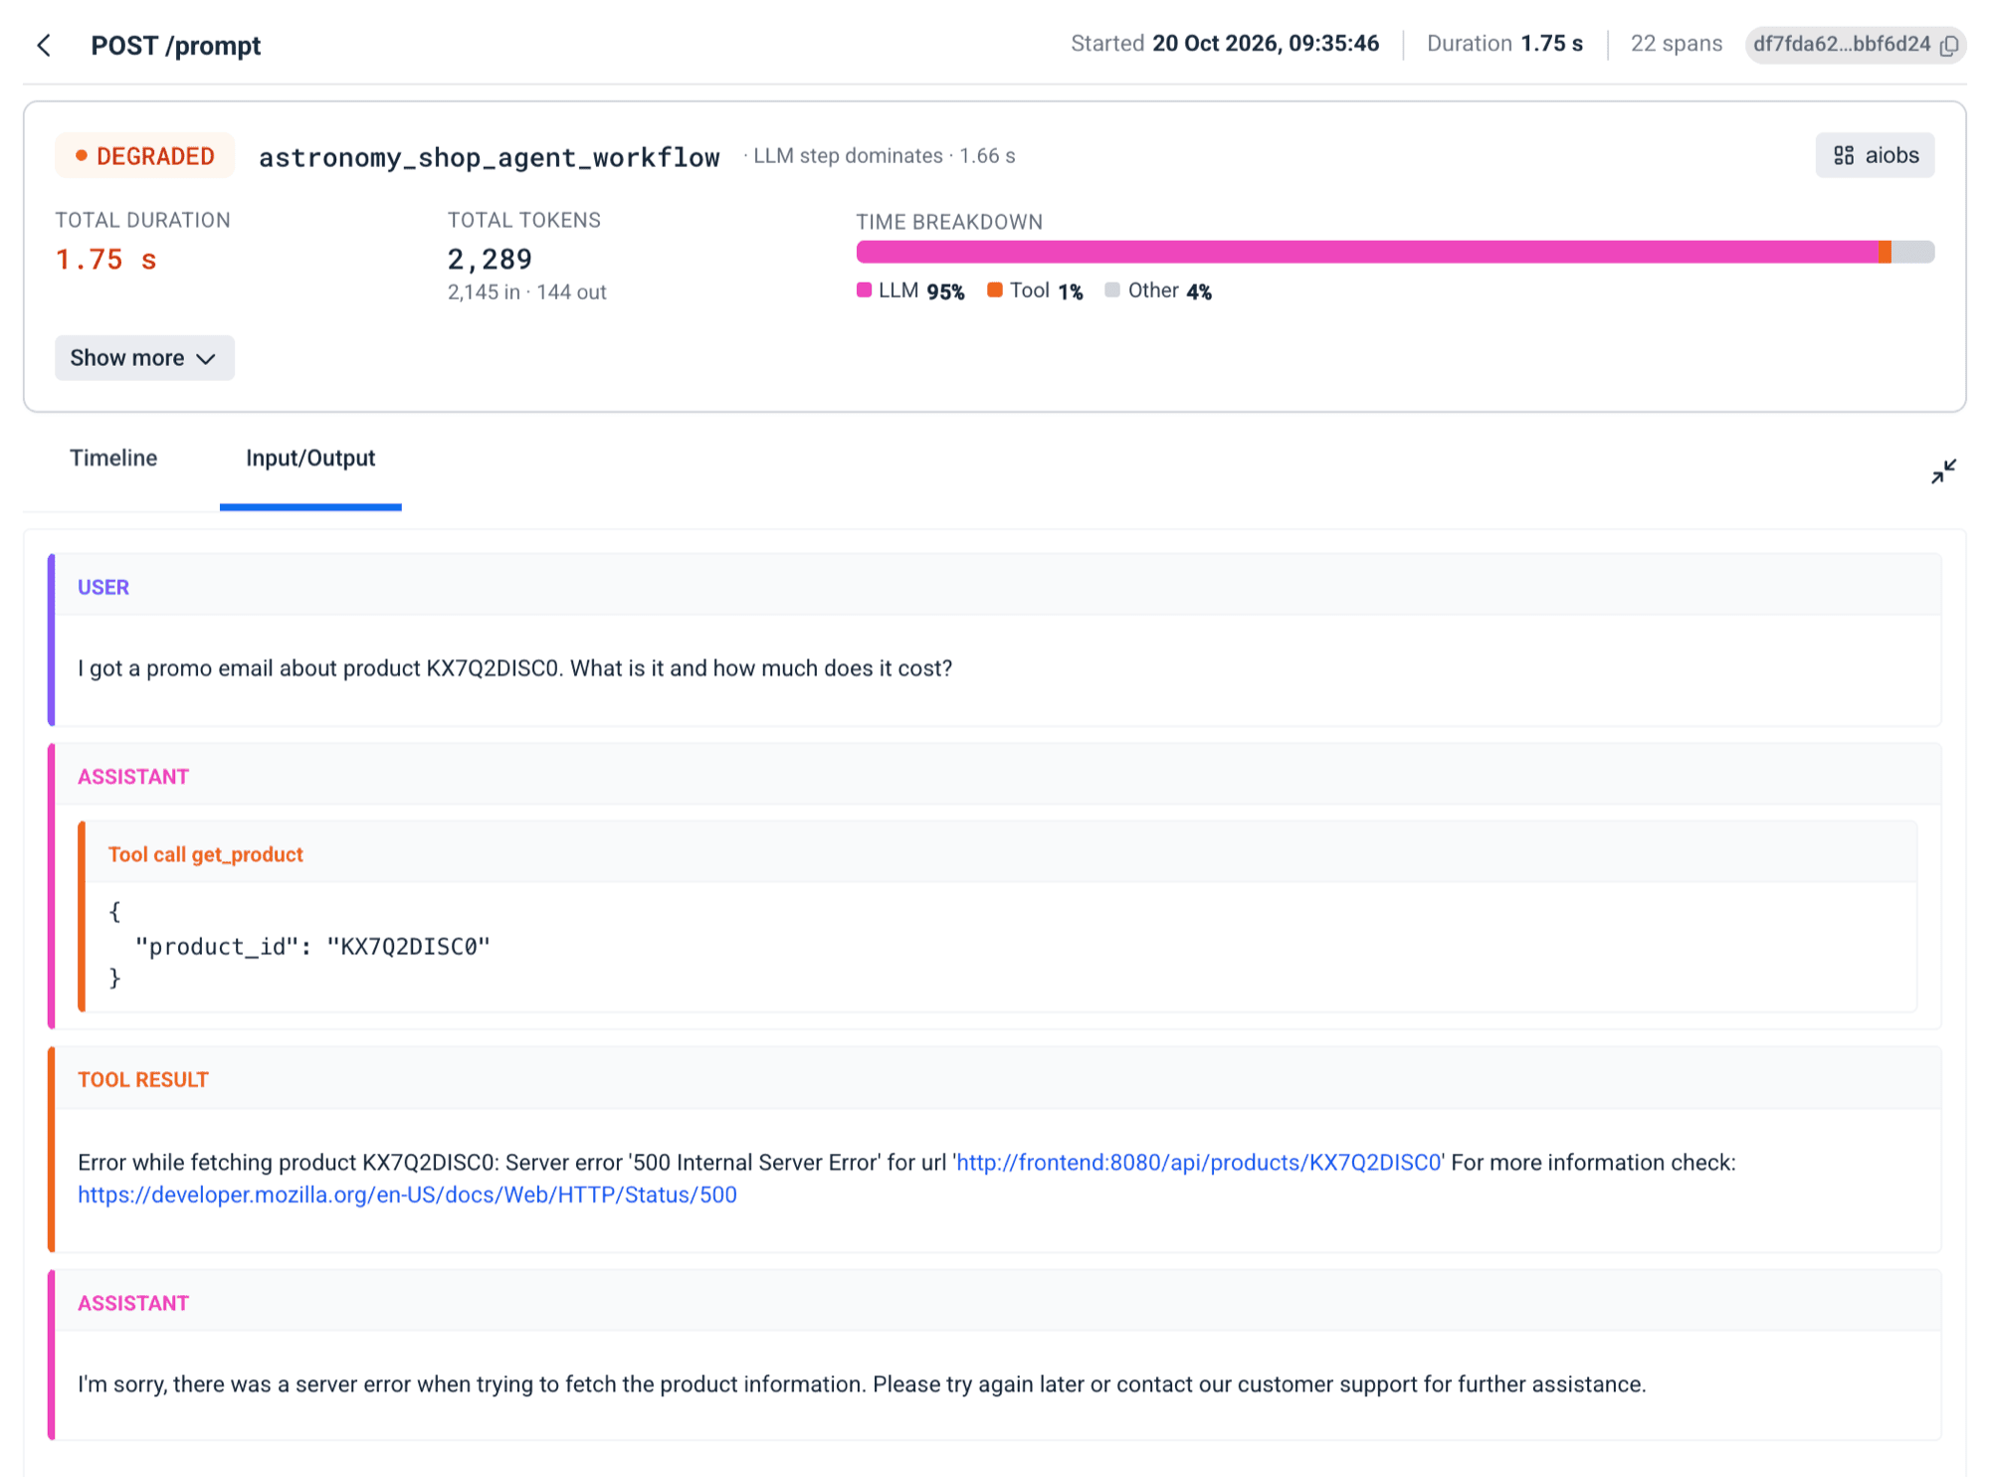
Task: Switch to the Timeline tab
Action: tap(113, 459)
